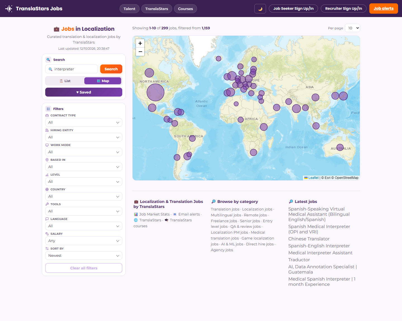This screenshot has height=321, width=402.
Task: Open Remote jobs category link
Action: tap(255, 215)
